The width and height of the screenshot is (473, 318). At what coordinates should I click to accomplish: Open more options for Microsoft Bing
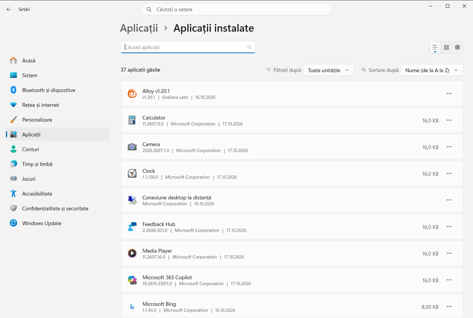449,306
